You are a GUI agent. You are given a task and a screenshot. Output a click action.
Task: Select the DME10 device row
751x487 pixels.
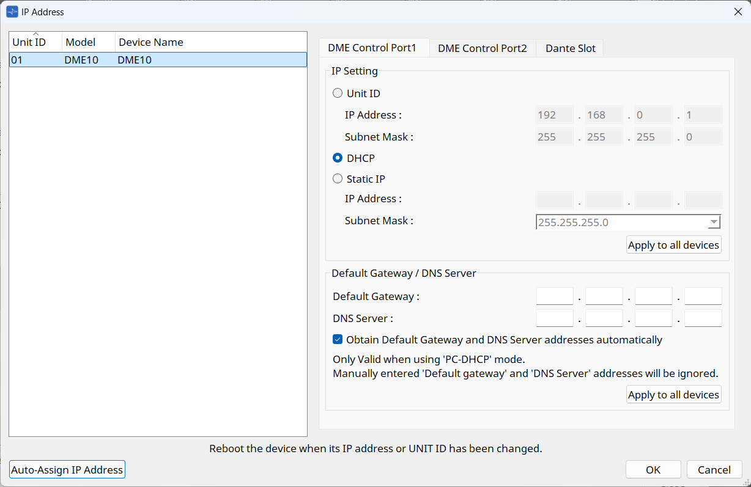[158, 60]
